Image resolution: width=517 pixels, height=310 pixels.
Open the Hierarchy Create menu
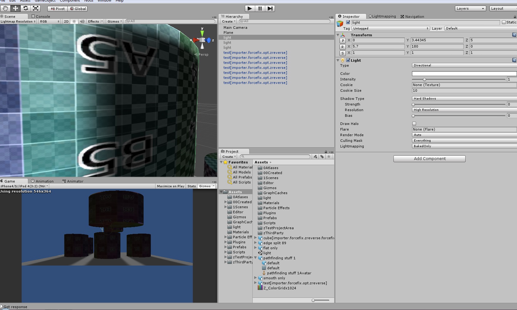[229, 21]
